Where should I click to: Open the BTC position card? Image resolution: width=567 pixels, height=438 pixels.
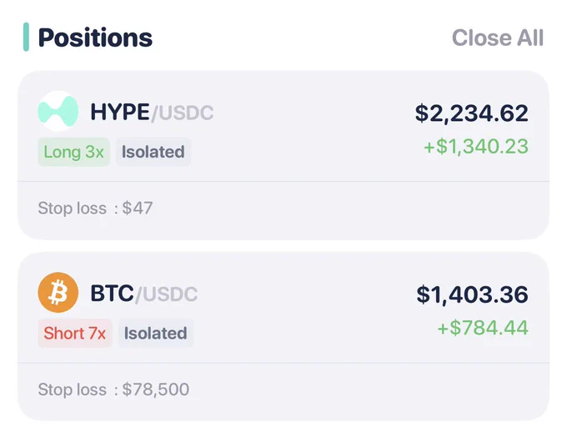[283, 336]
